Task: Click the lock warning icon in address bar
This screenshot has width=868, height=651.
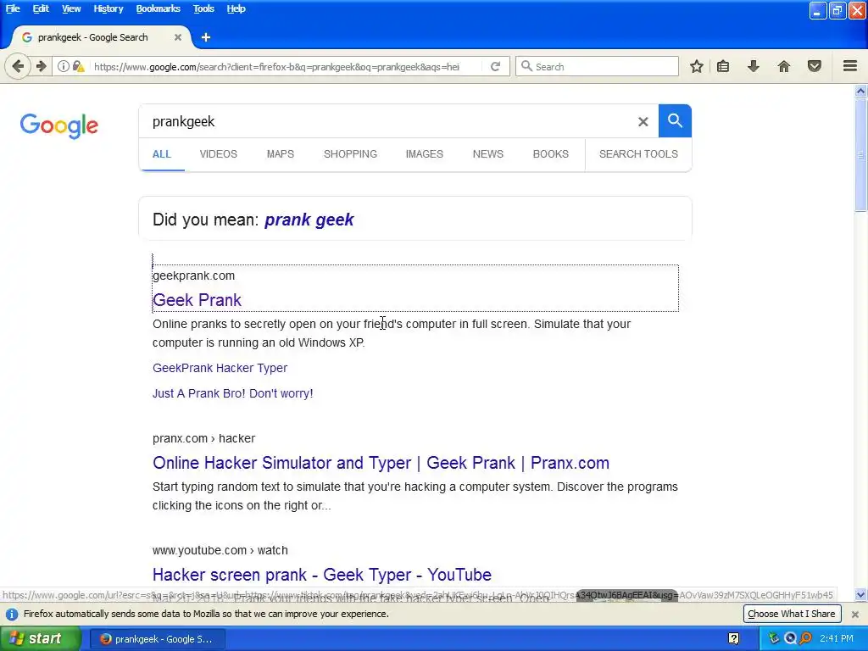Action: click(79, 66)
